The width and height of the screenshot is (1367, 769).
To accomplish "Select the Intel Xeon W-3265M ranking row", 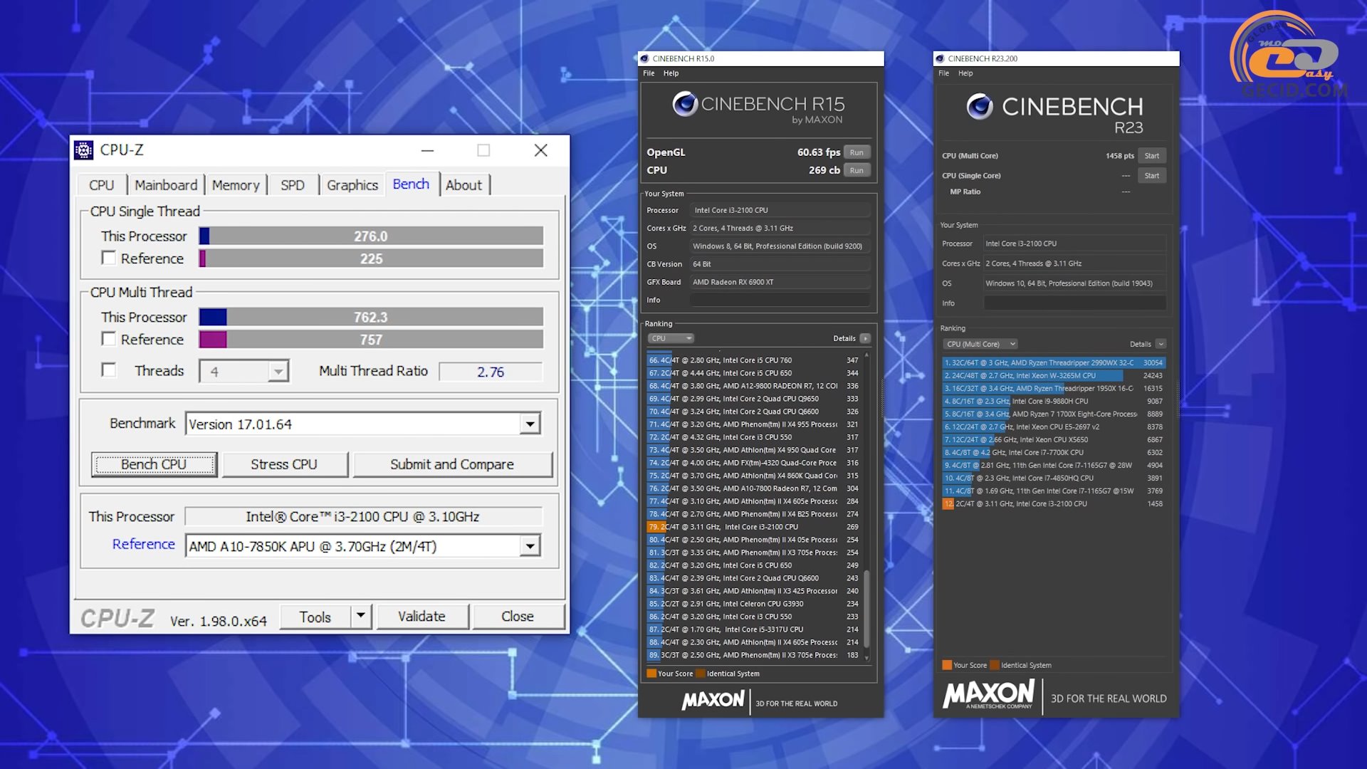I will click(x=1054, y=375).
